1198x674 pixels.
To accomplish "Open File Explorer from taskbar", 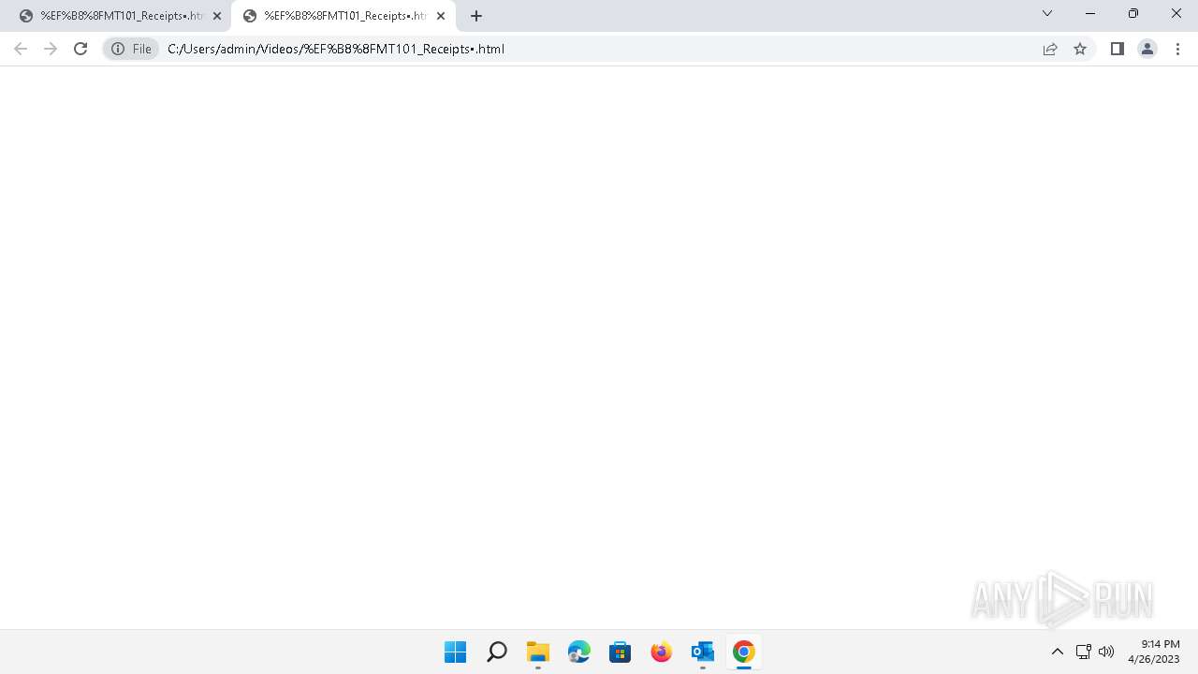I will (538, 652).
